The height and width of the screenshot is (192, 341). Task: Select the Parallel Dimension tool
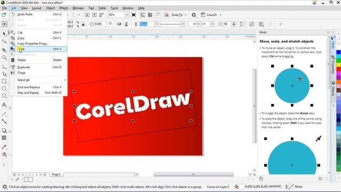(4, 114)
